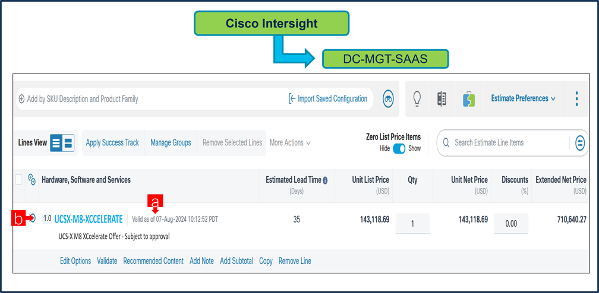Toggle Zero List Price Items Hide/Show switch
This screenshot has width=599, height=293.
[x=399, y=149]
